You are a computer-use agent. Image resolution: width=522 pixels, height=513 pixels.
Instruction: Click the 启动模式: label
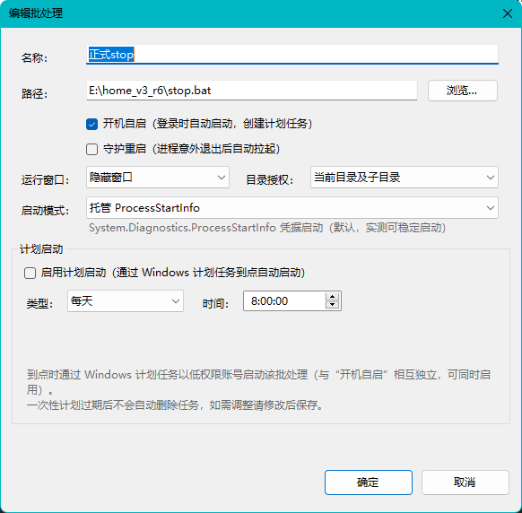(x=45, y=211)
